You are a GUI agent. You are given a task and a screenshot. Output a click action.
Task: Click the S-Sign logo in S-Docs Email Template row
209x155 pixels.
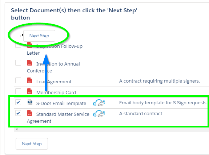(x=99, y=103)
